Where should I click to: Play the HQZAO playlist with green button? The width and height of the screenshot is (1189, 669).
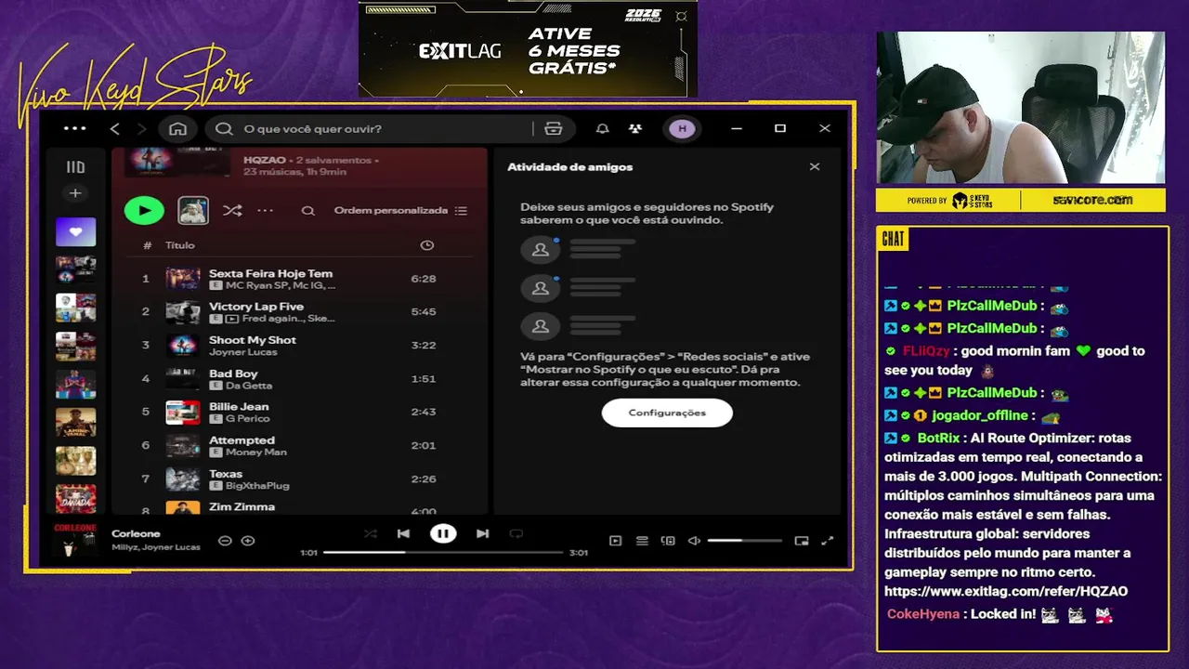coord(144,211)
